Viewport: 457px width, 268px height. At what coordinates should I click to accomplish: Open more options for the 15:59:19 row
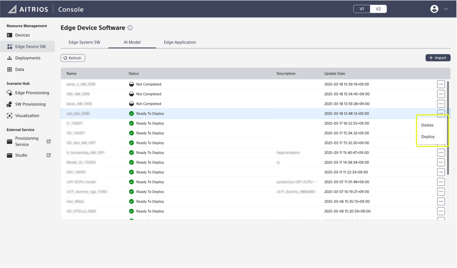click(x=441, y=84)
